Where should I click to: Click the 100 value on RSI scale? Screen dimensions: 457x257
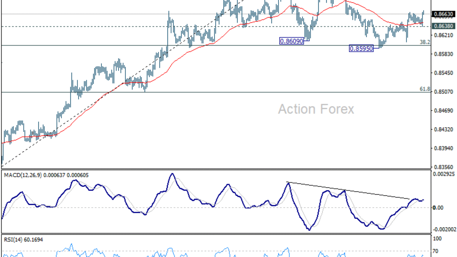437,239
